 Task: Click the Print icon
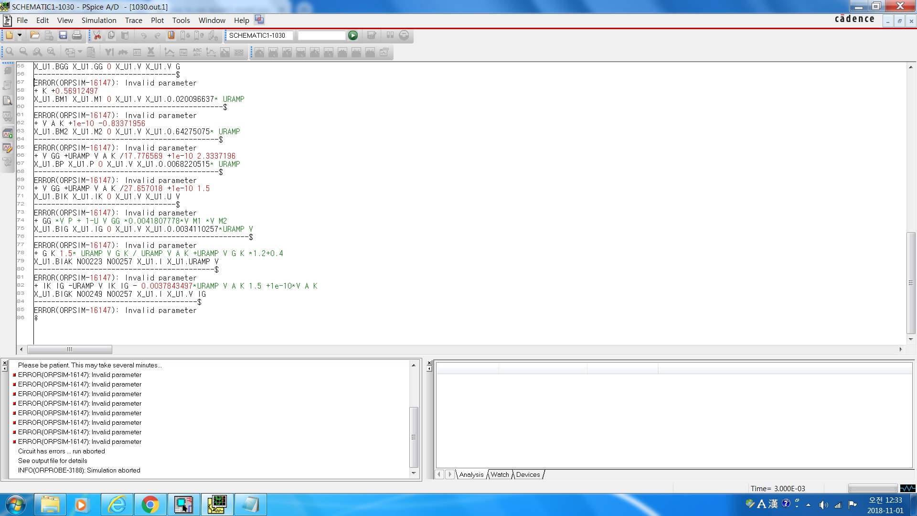pos(76,35)
